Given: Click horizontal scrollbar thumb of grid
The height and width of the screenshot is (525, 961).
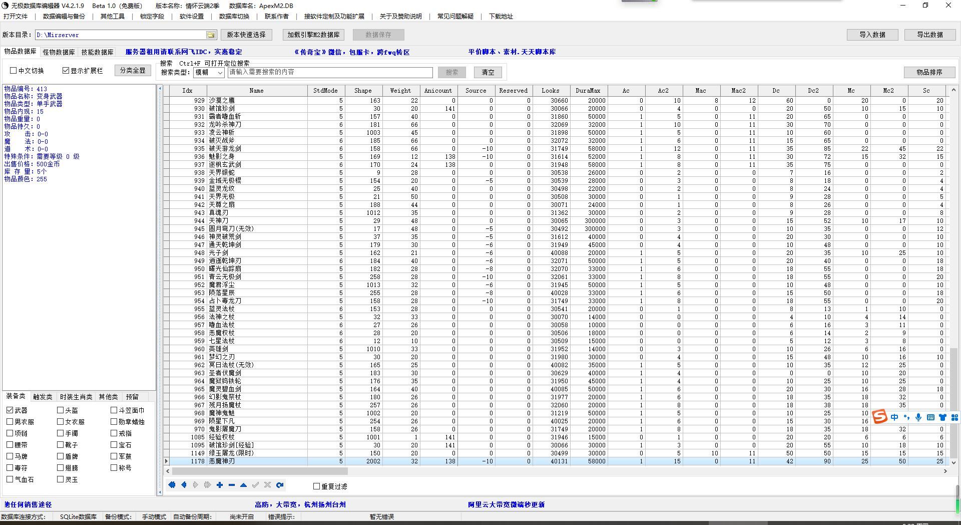Looking at the screenshot, I should (x=260, y=471).
